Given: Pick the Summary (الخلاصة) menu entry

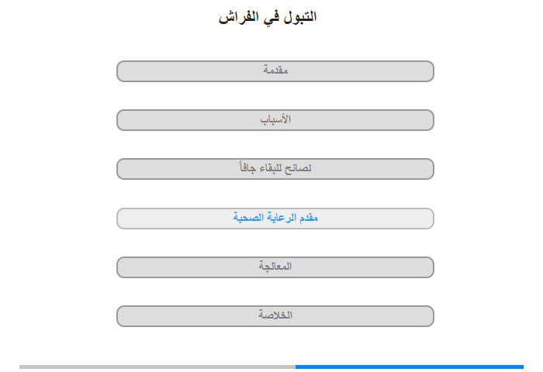Looking at the screenshot, I should pyautogui.click(x=275, y=316).
